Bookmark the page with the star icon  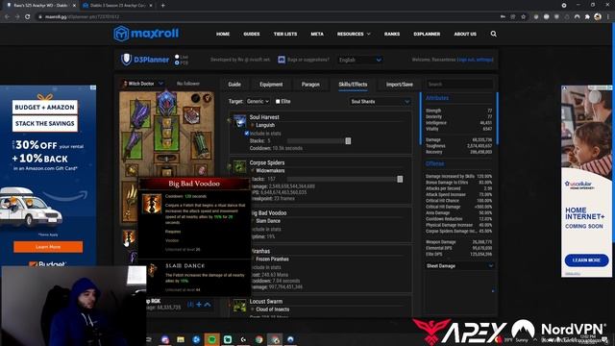[523, 17]
